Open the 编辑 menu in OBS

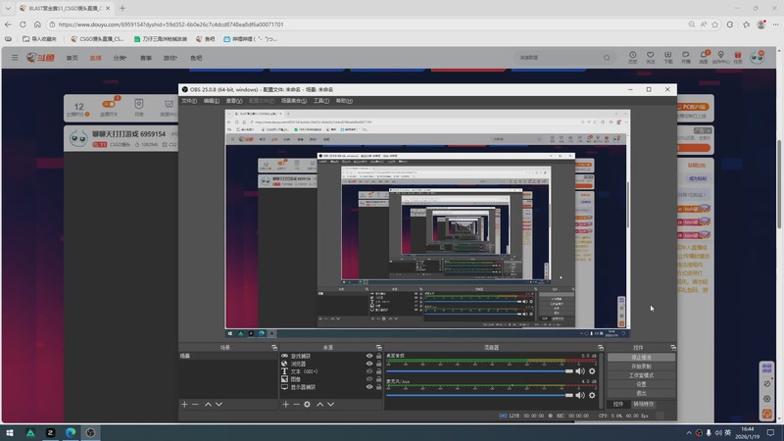pos(211,101)
